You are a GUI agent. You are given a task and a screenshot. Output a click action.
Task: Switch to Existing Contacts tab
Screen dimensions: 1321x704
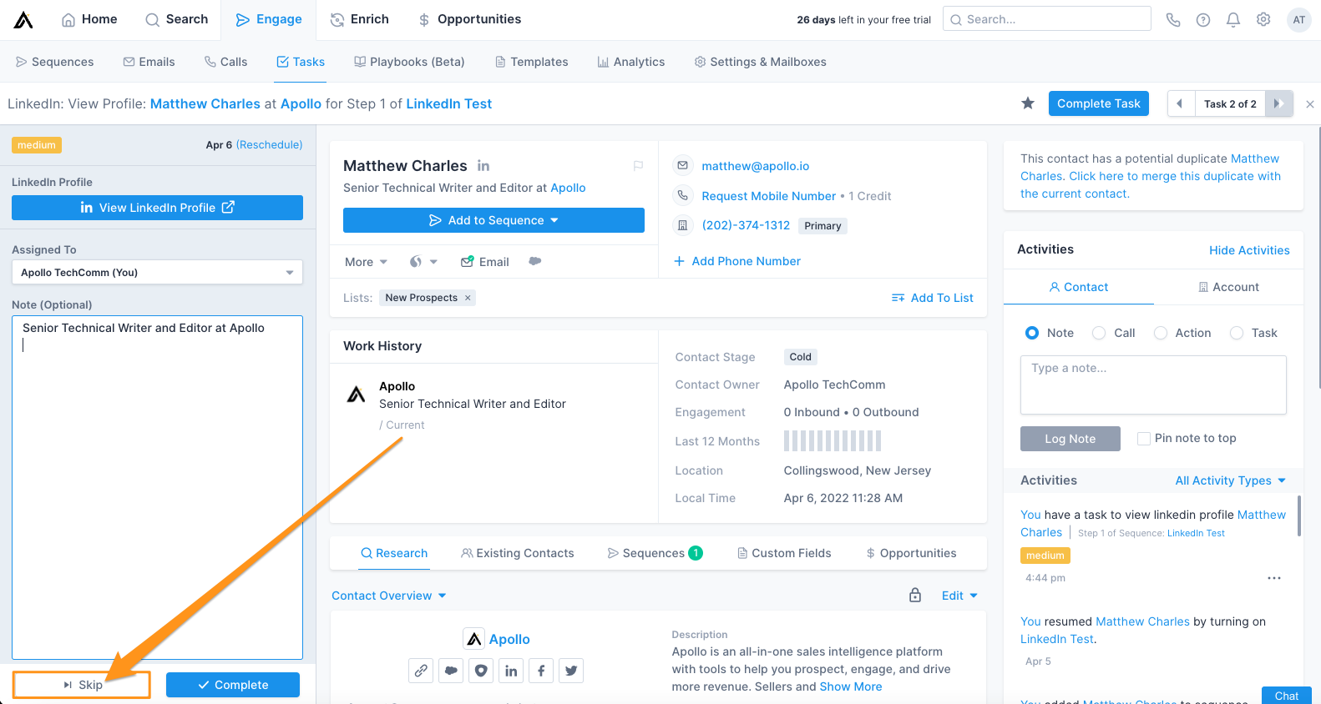[517, 553]
